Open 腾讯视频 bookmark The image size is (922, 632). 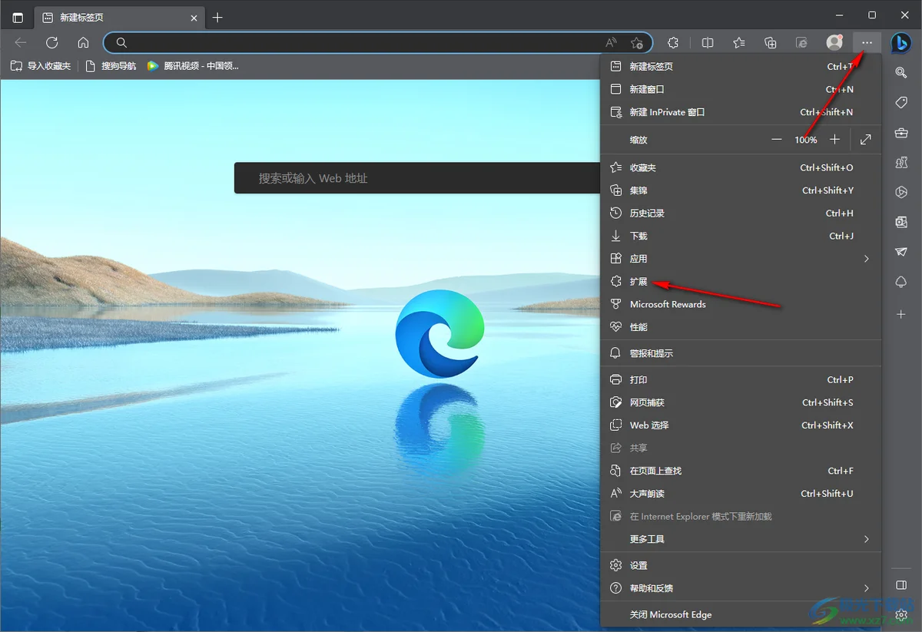(x=193, y=66)
